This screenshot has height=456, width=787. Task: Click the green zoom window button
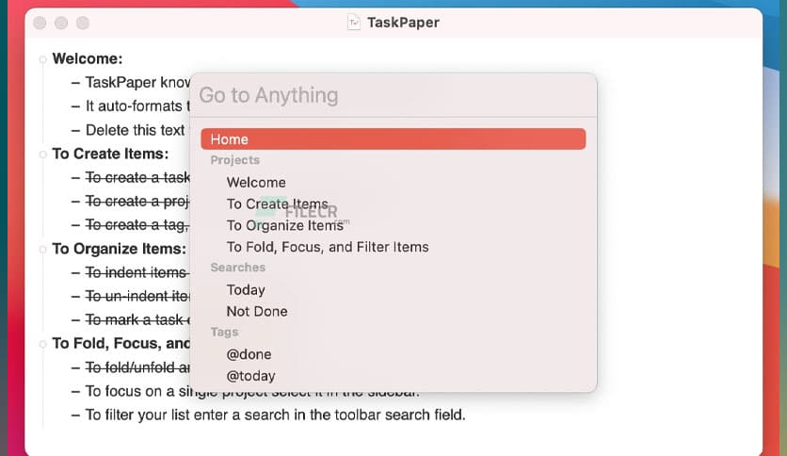(82, 23)
